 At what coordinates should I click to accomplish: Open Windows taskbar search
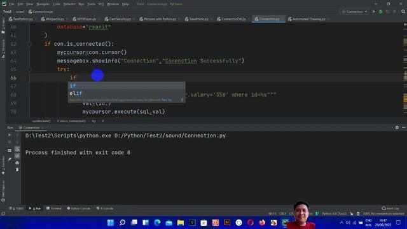122,223
